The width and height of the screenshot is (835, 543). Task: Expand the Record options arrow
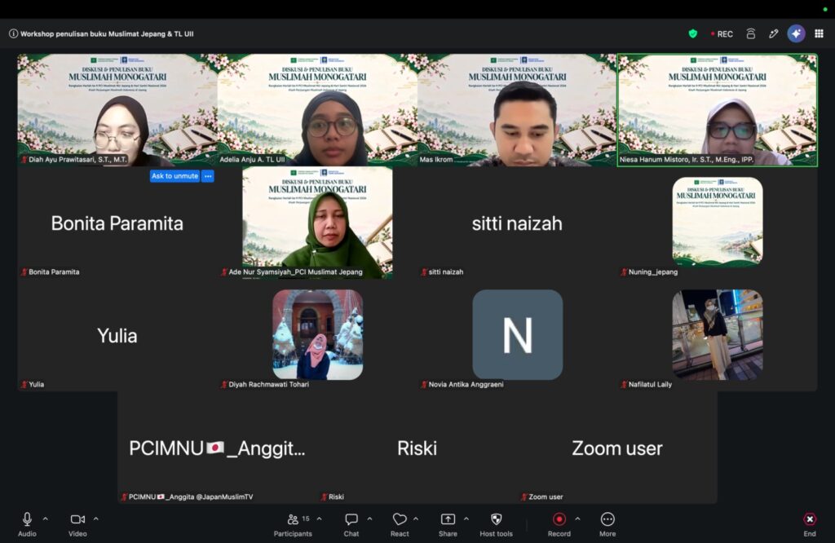(577, 519)
